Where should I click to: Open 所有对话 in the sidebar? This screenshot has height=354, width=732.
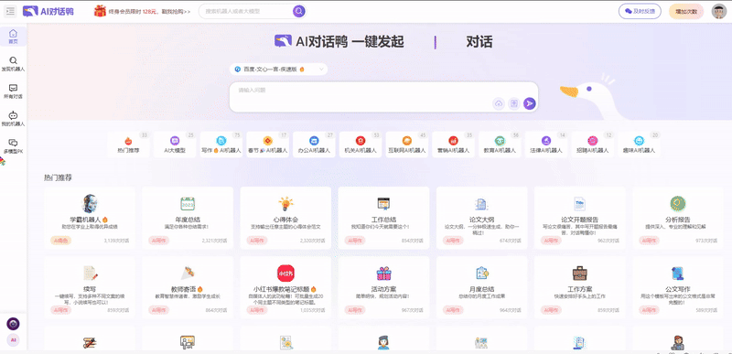point(13,91)
